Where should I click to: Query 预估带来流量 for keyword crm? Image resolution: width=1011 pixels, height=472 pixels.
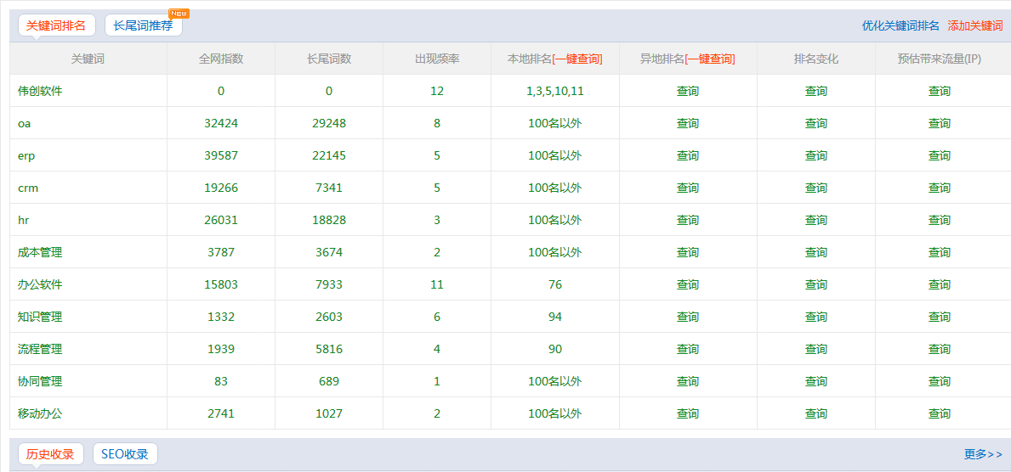click(939, 188)
